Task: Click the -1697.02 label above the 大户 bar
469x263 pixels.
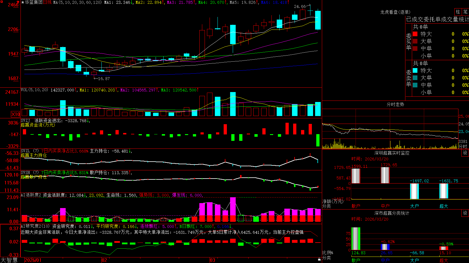Action: [x=419, y=181]
